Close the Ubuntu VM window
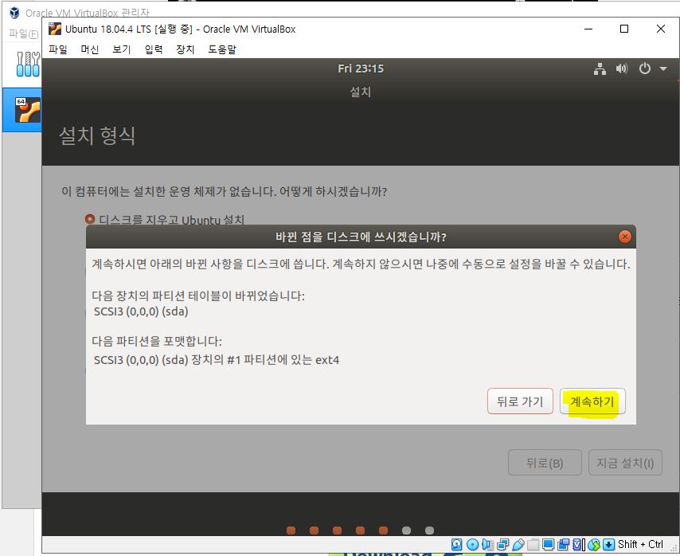 (660, 29)
